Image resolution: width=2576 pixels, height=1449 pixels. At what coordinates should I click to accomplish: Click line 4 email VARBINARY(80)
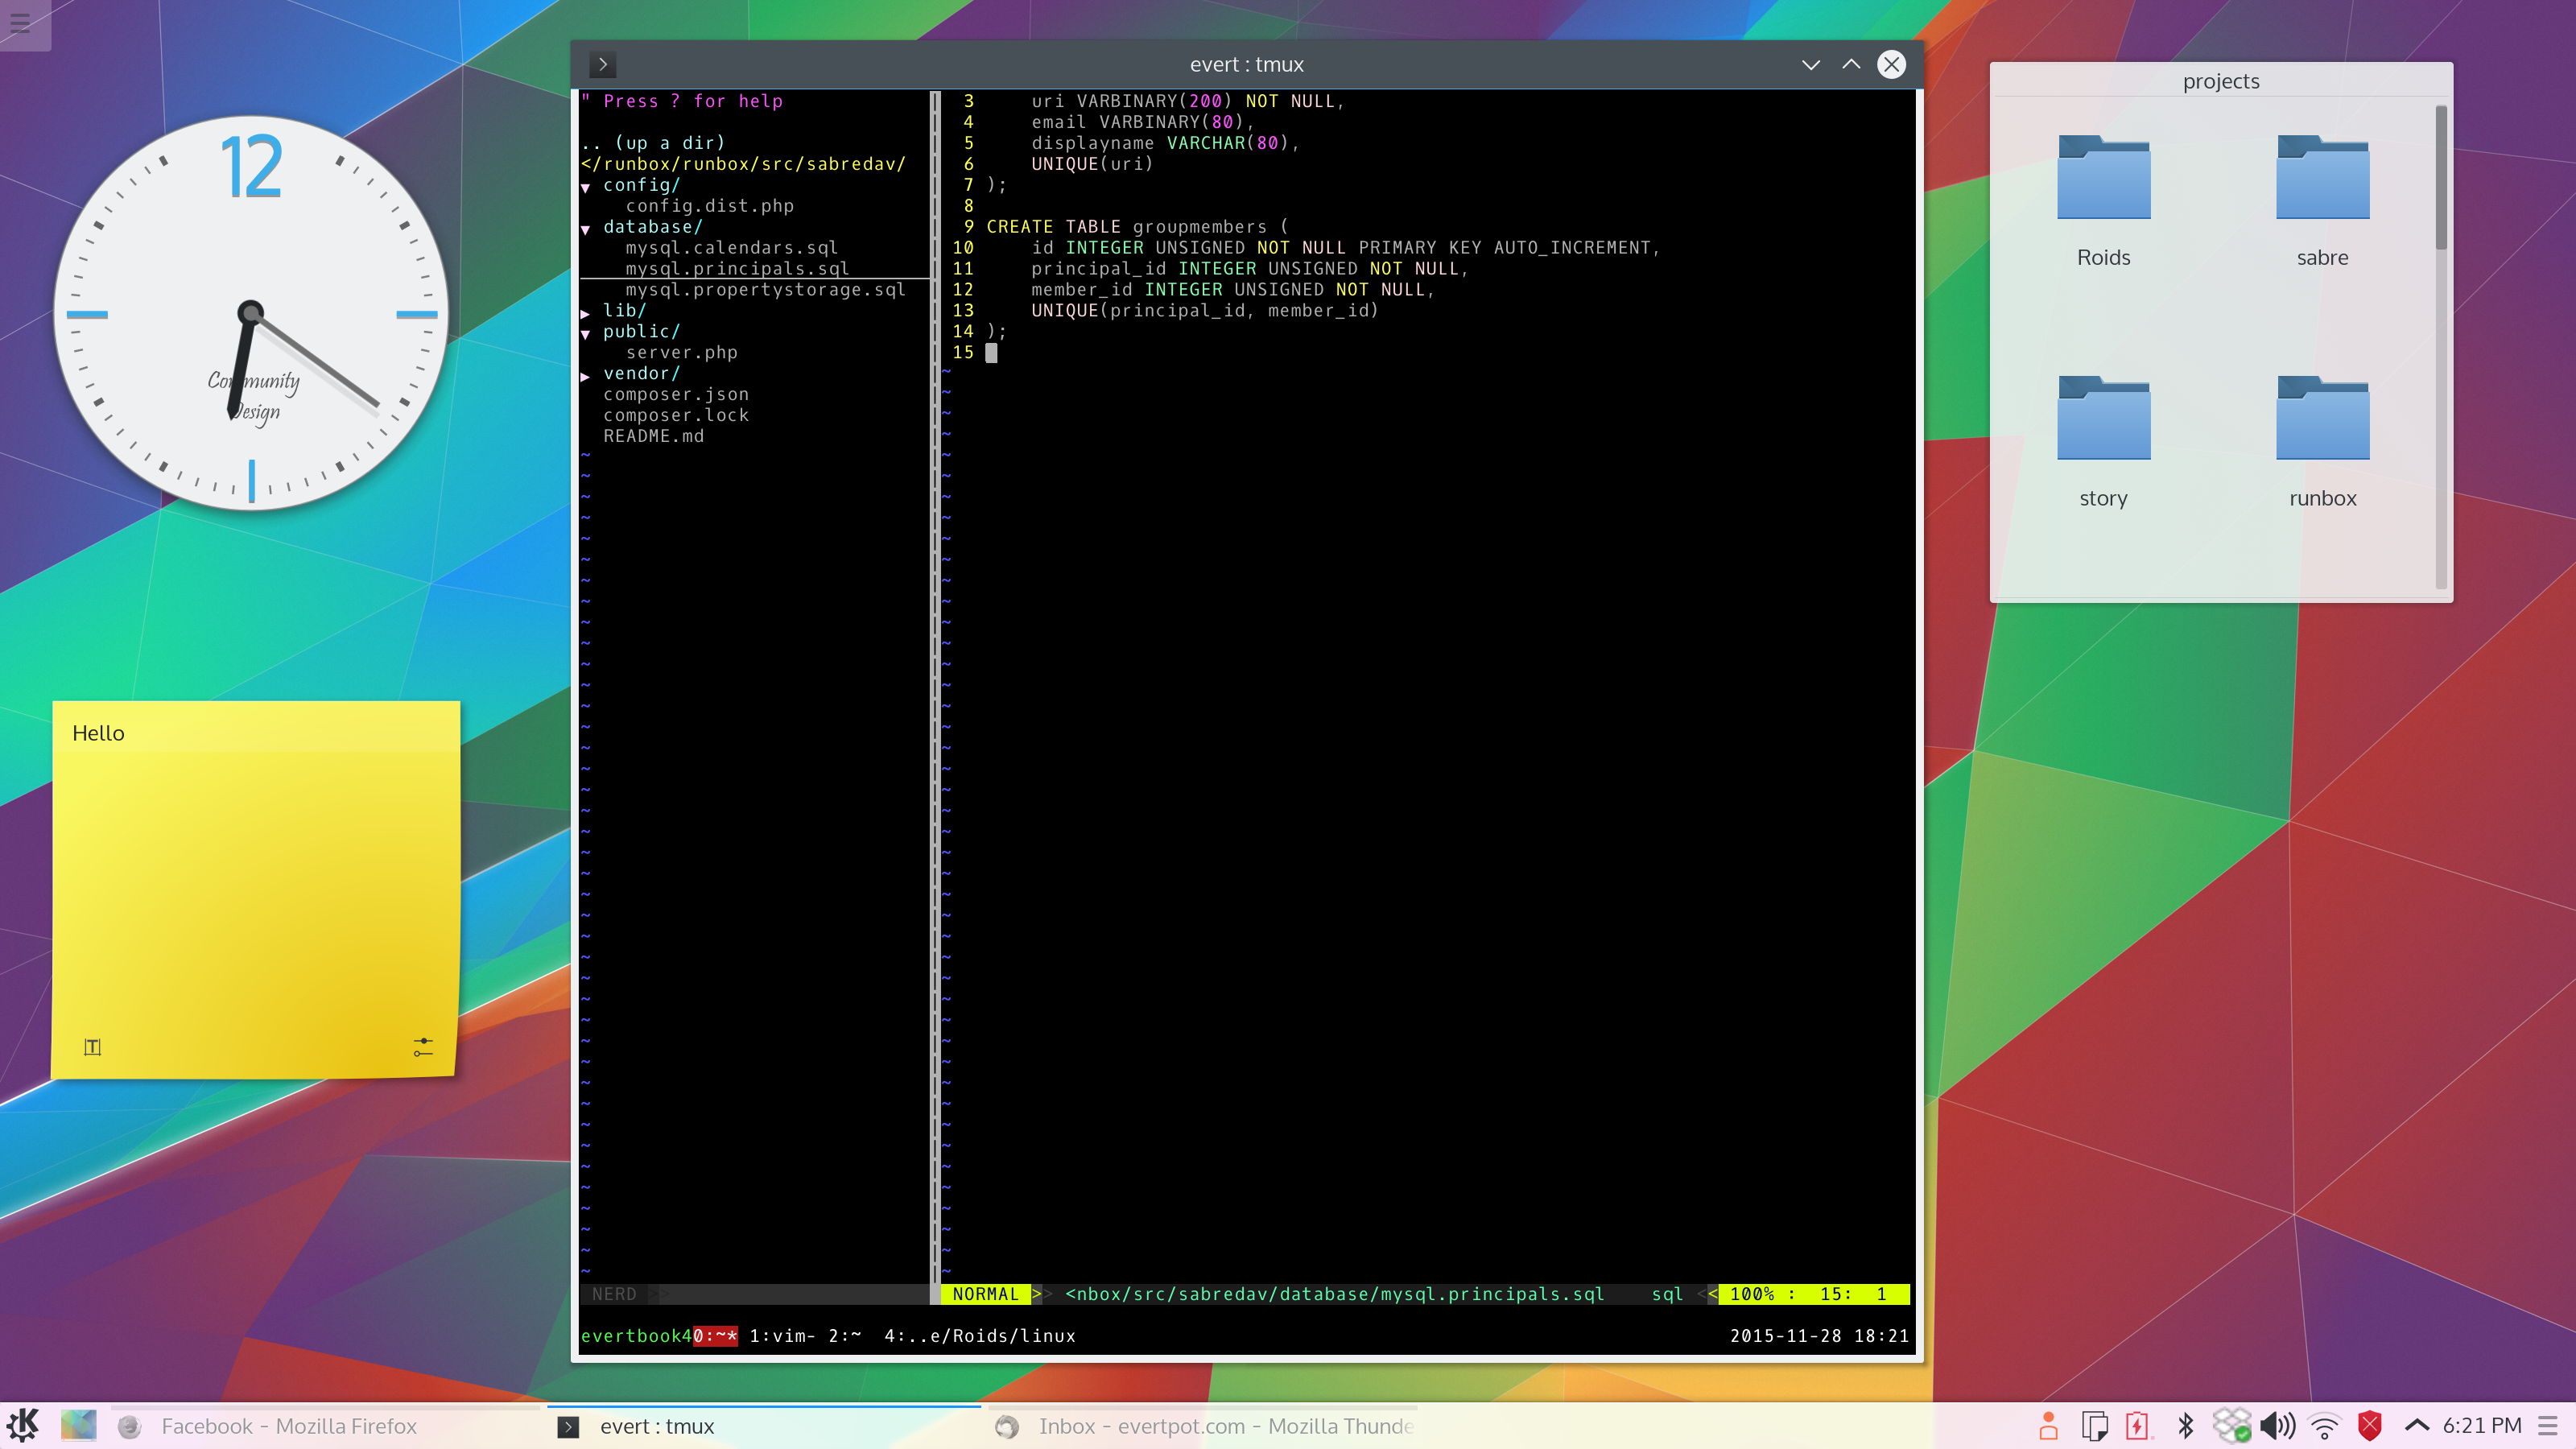click(1142, 122)
